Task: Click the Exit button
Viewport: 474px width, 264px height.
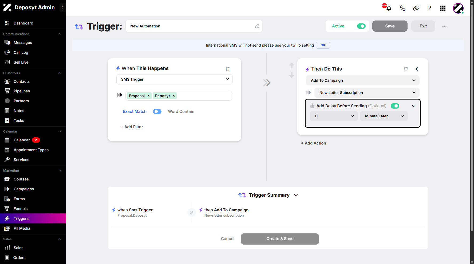Action: 423,26
